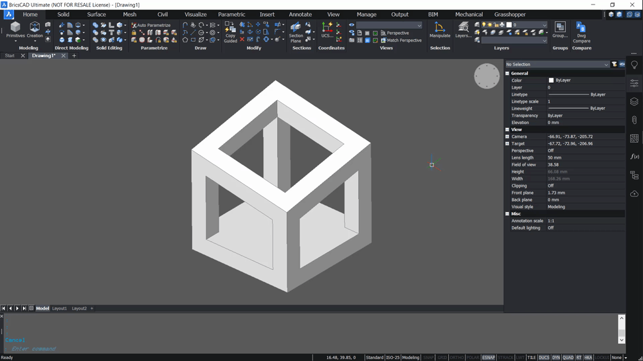Viewport: 643px width, 361px height.
Task: Open the named views dropdown in Views
Action: (x=389, y=25)
